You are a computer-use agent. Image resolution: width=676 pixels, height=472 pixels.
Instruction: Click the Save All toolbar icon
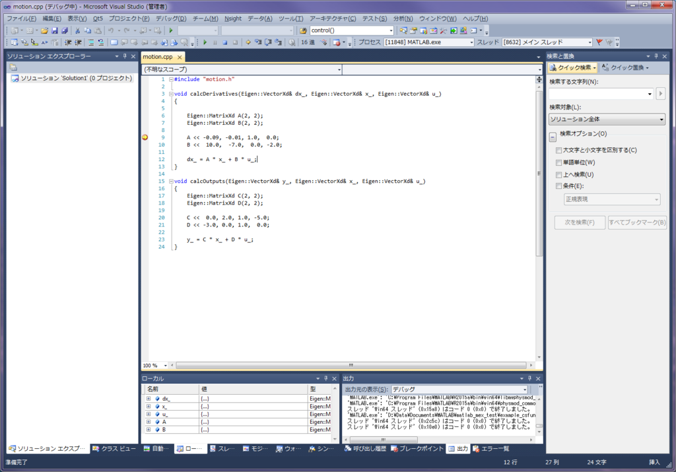tap(65, 30)
